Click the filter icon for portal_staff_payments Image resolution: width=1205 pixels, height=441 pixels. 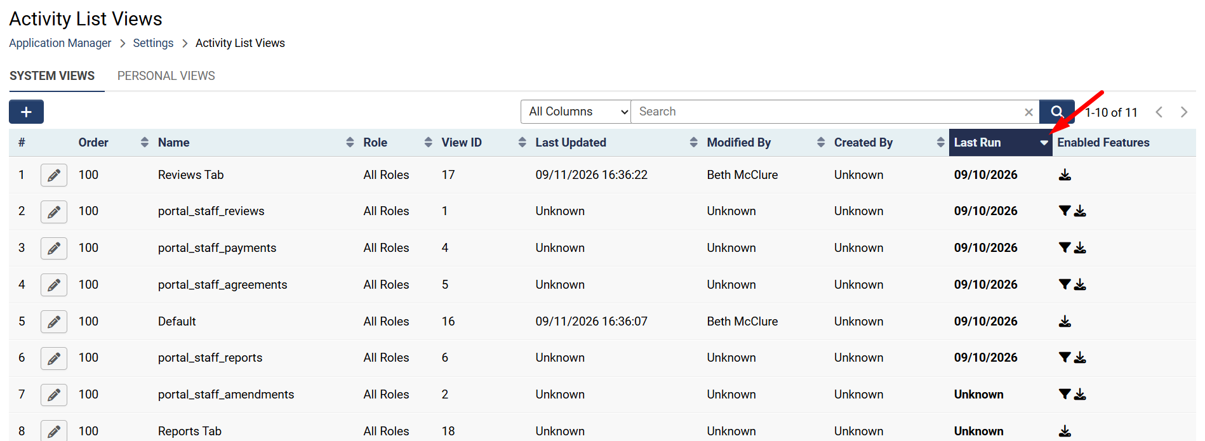[1065, 248]
